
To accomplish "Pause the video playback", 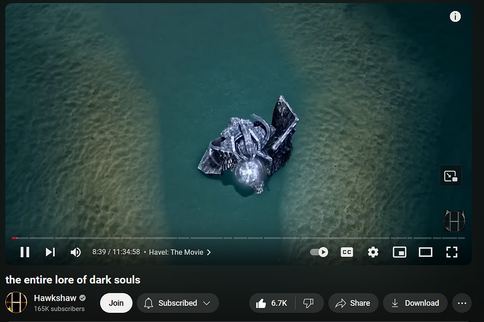I will 25,252.
